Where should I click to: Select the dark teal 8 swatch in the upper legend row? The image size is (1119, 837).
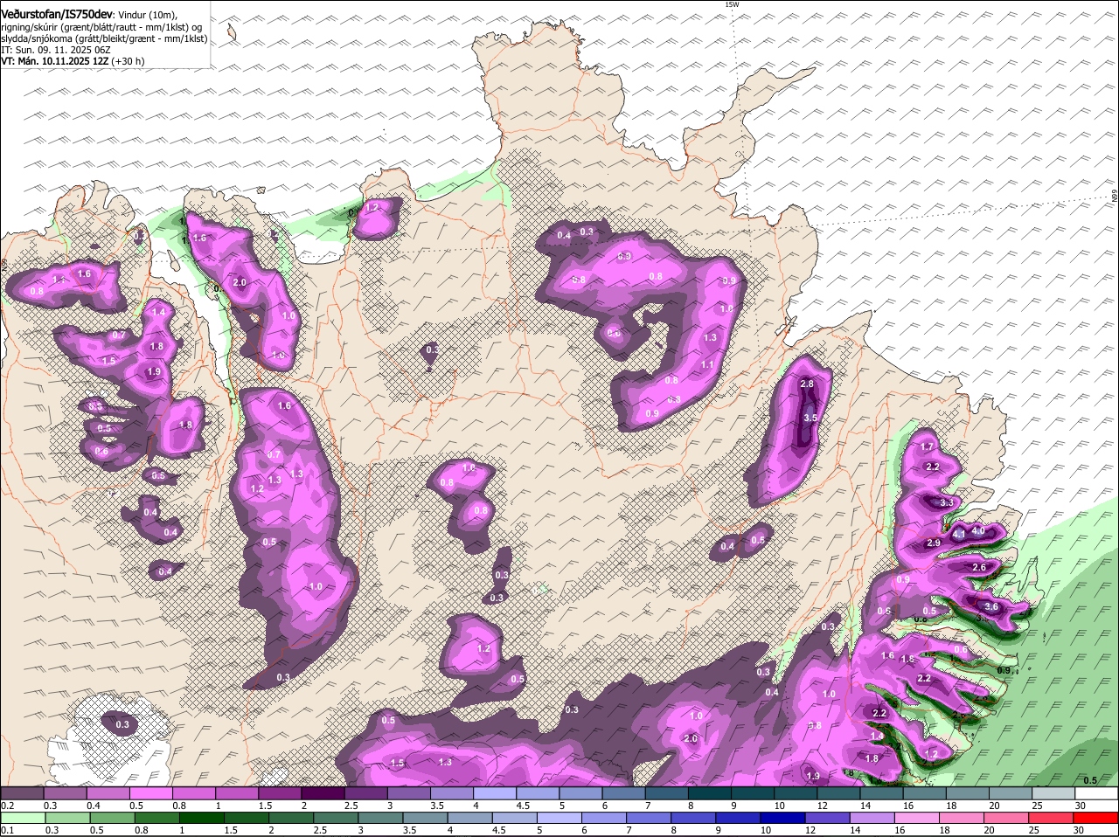tap(711, 793)
